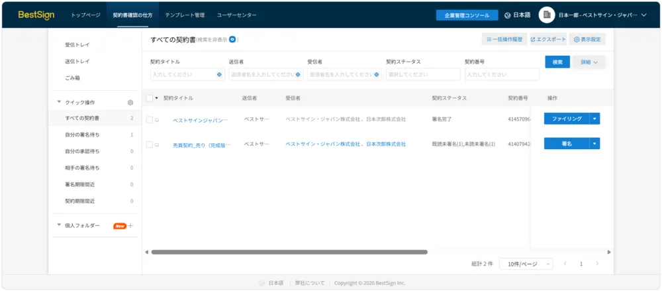This screenshot has width=662, height=291.
Task: Focus the 送信者 name input
Action: [x=266, y=74]
